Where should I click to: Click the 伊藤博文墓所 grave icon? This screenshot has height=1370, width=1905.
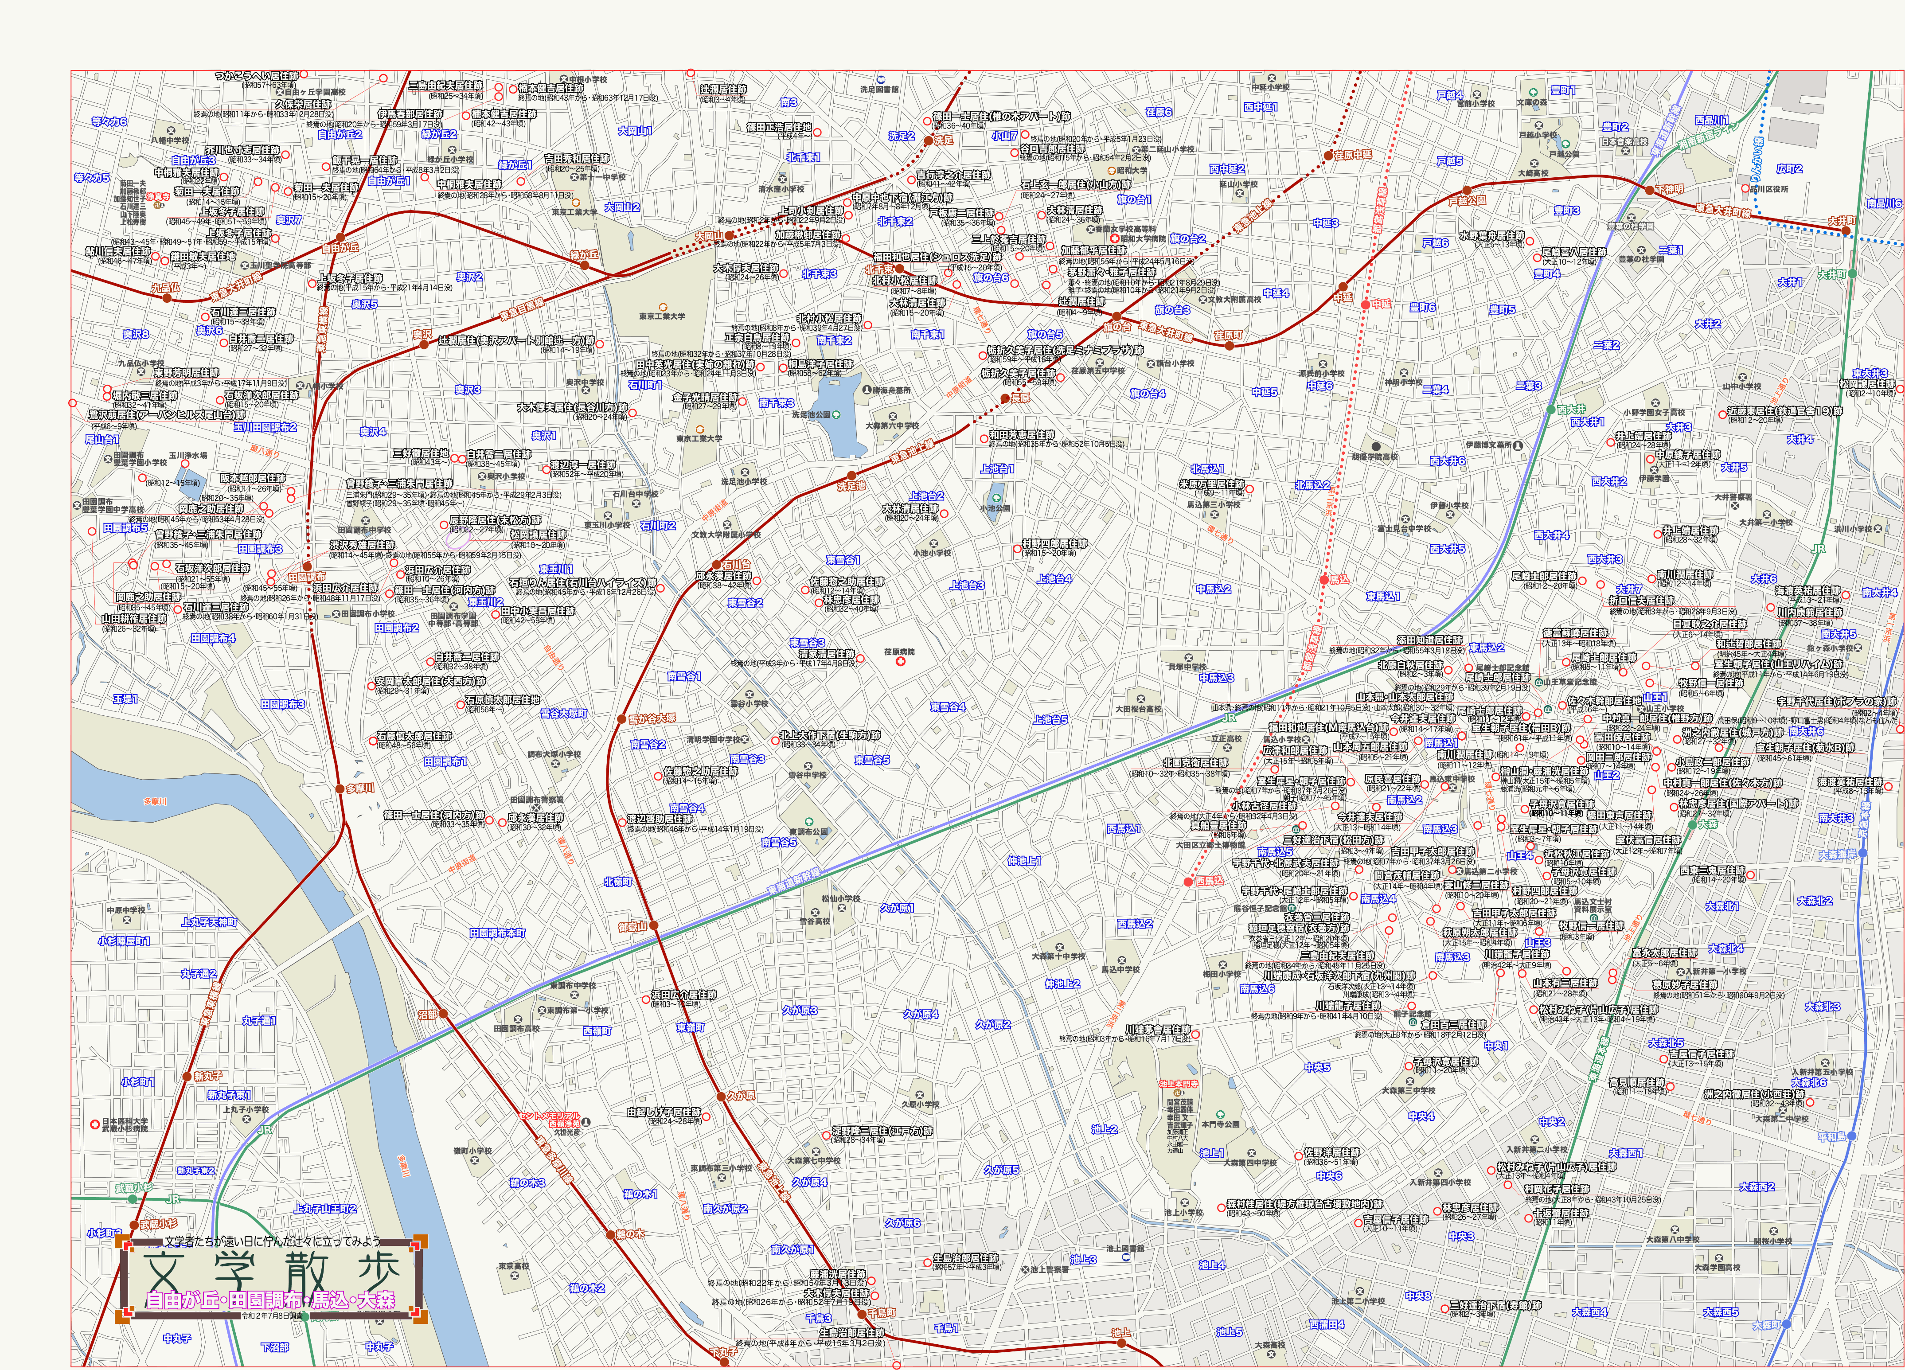(x=1517, y=445)
